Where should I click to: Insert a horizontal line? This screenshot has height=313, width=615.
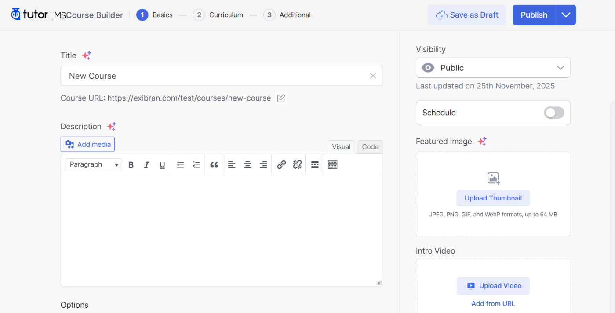click(x=314, y=164)
